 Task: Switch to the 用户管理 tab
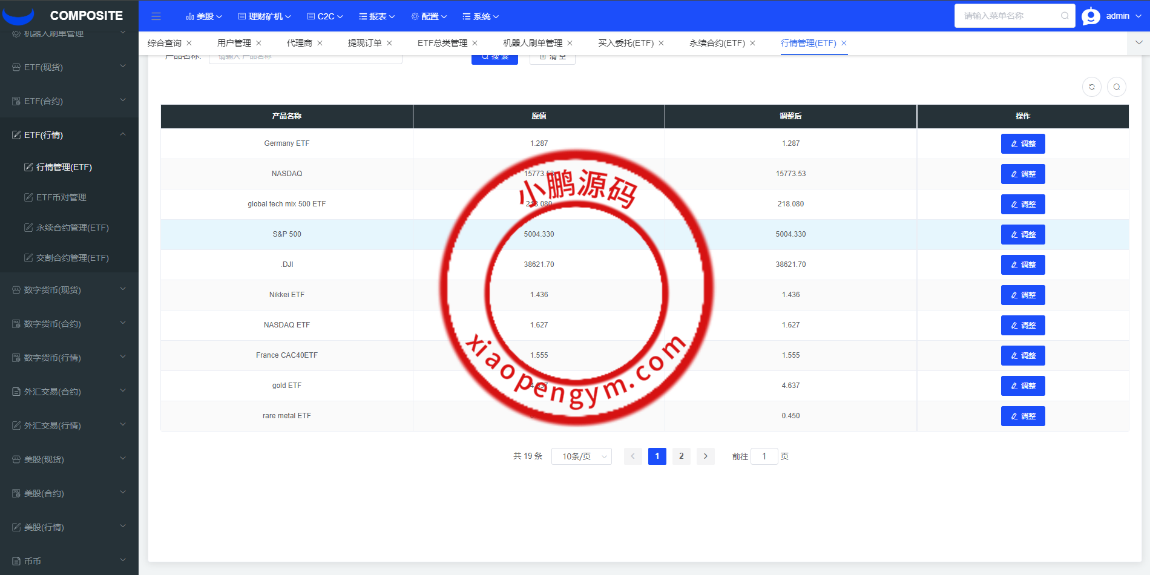click(x=234, y=43)
